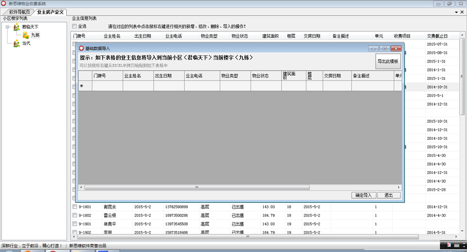
Task: Switch to the 软件导航页 tab
Action: pyautogui.click(x=19, y=12)
